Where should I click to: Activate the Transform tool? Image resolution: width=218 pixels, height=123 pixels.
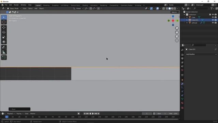pos(4,42)
